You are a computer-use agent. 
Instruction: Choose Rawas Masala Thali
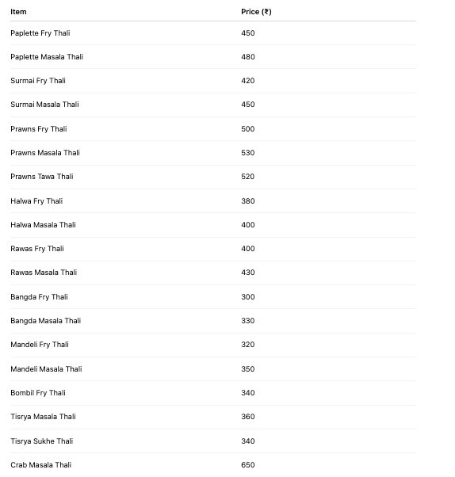44,273
